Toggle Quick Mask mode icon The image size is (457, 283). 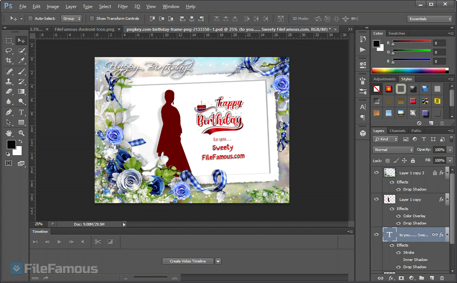point(8,163)
